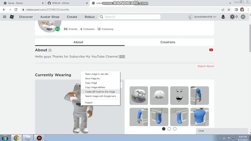Screen dimensions: 251x141
Task: Click the Bandicam record taskbar icon
Action: (39, 138)
